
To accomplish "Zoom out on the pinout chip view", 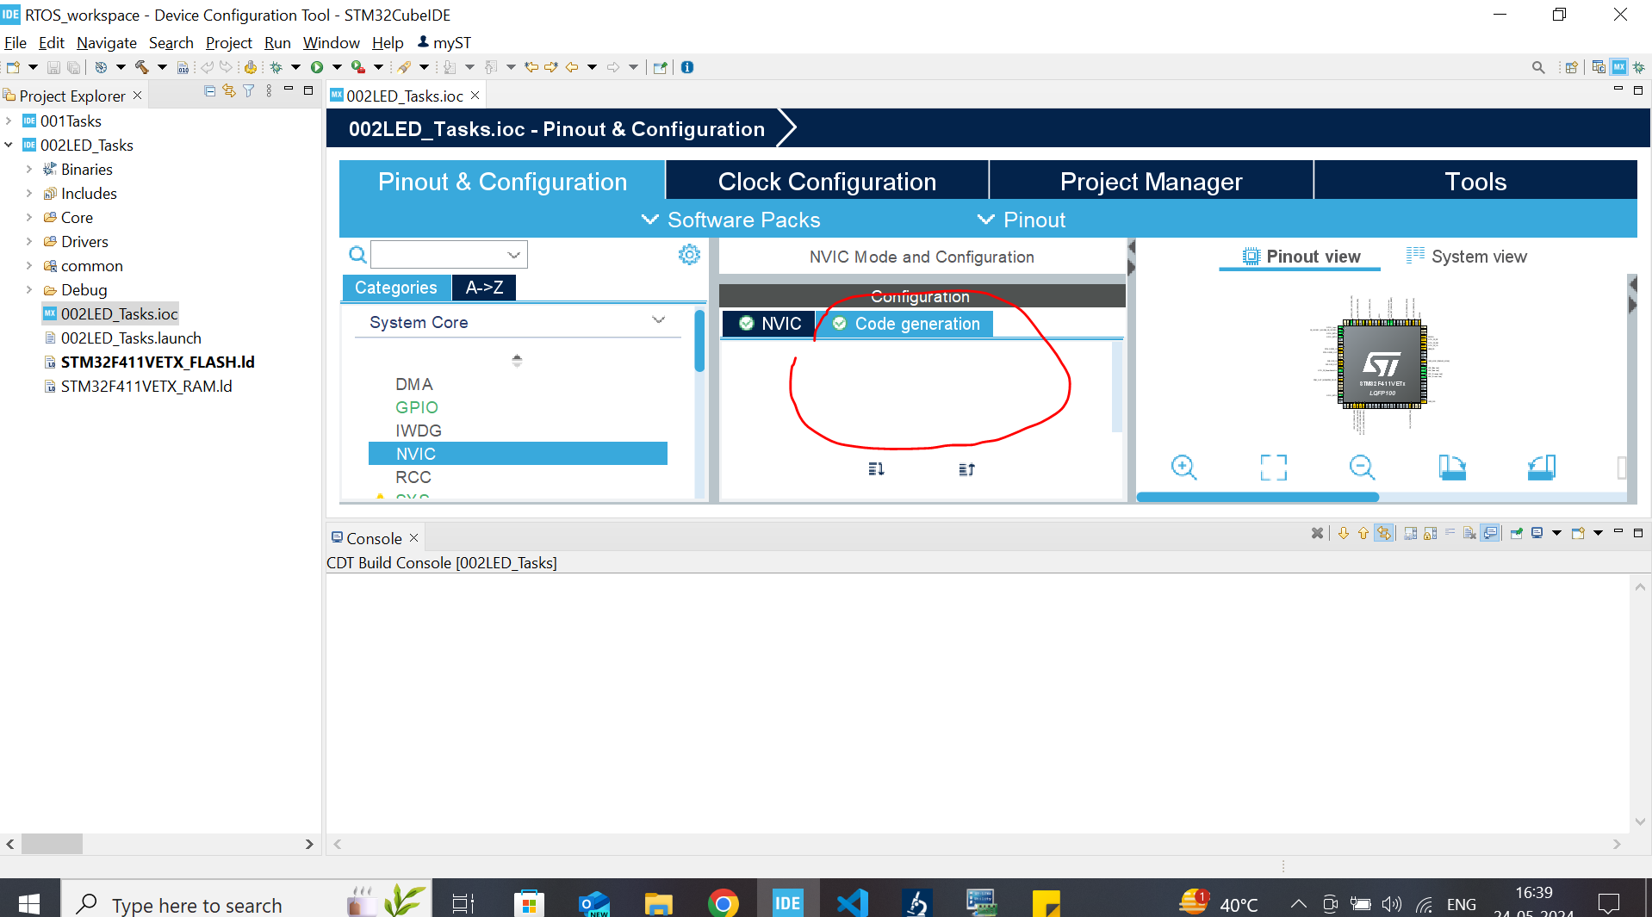I will tap(1362, 468).
